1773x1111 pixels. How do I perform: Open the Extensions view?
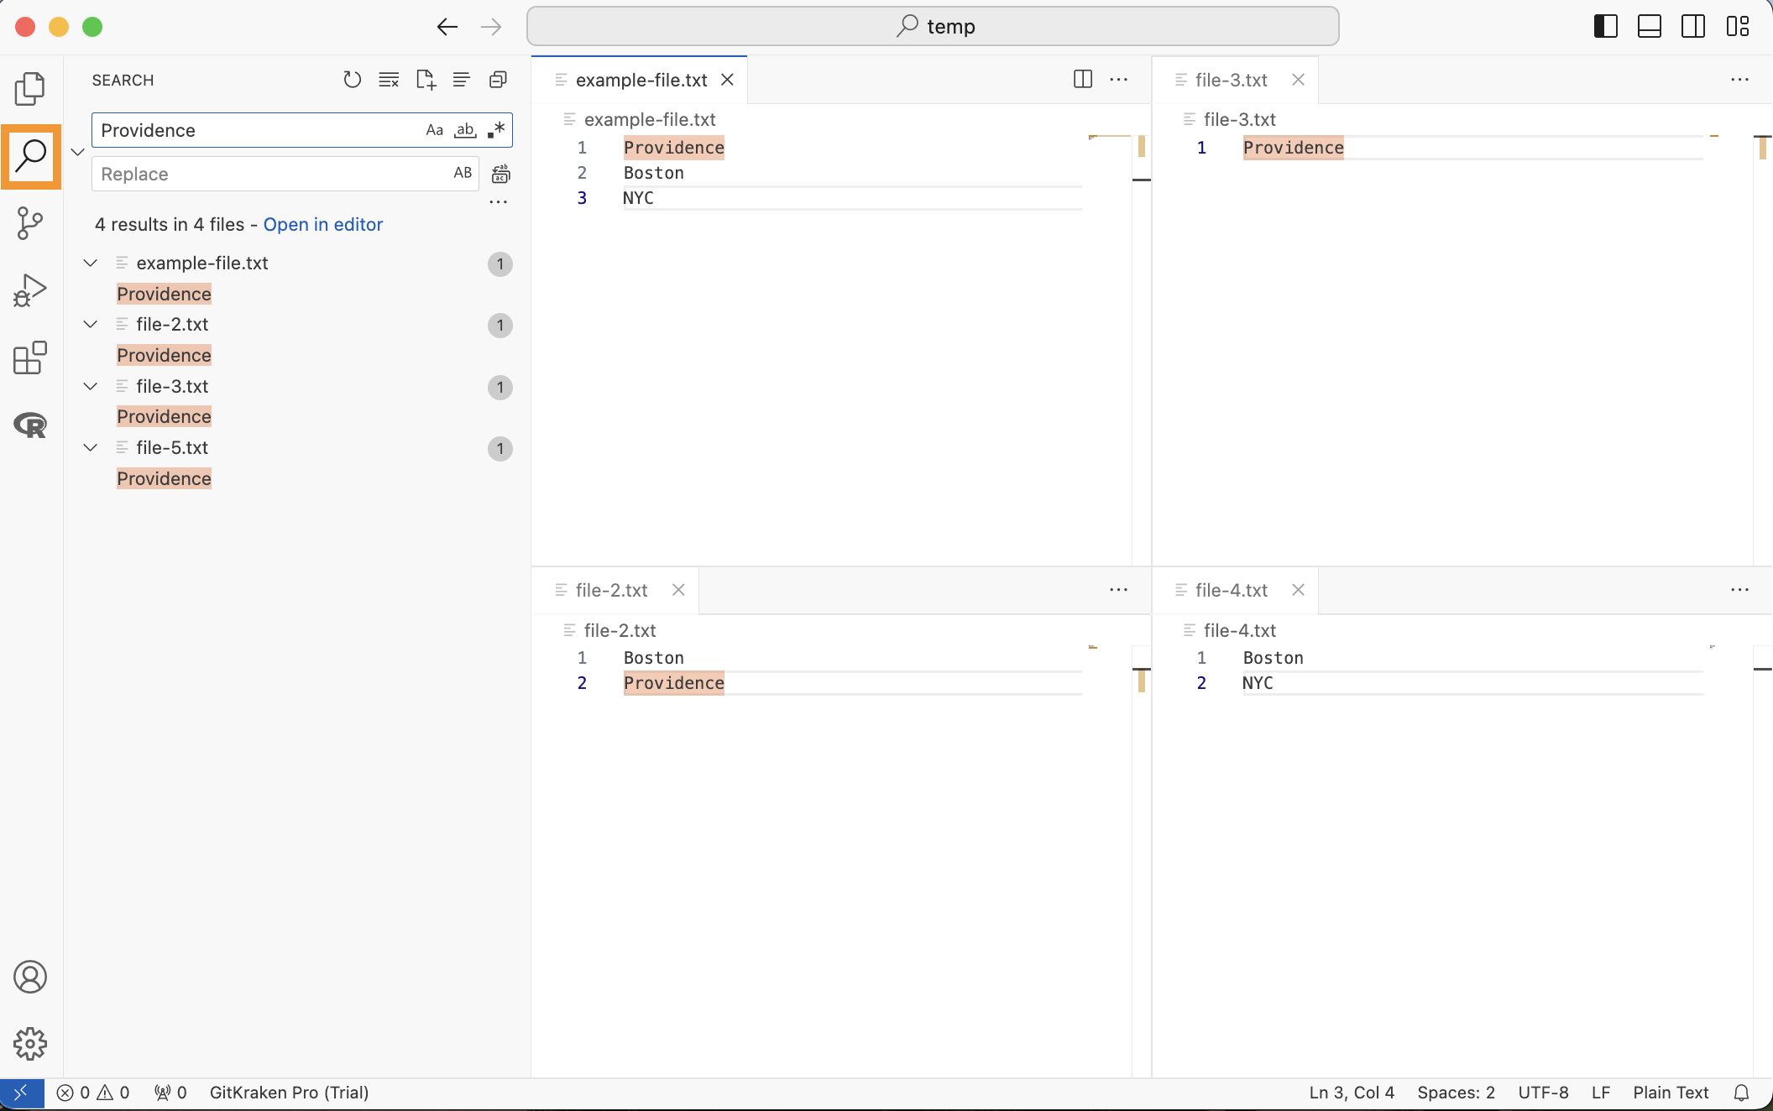click(x=30, y=358)
